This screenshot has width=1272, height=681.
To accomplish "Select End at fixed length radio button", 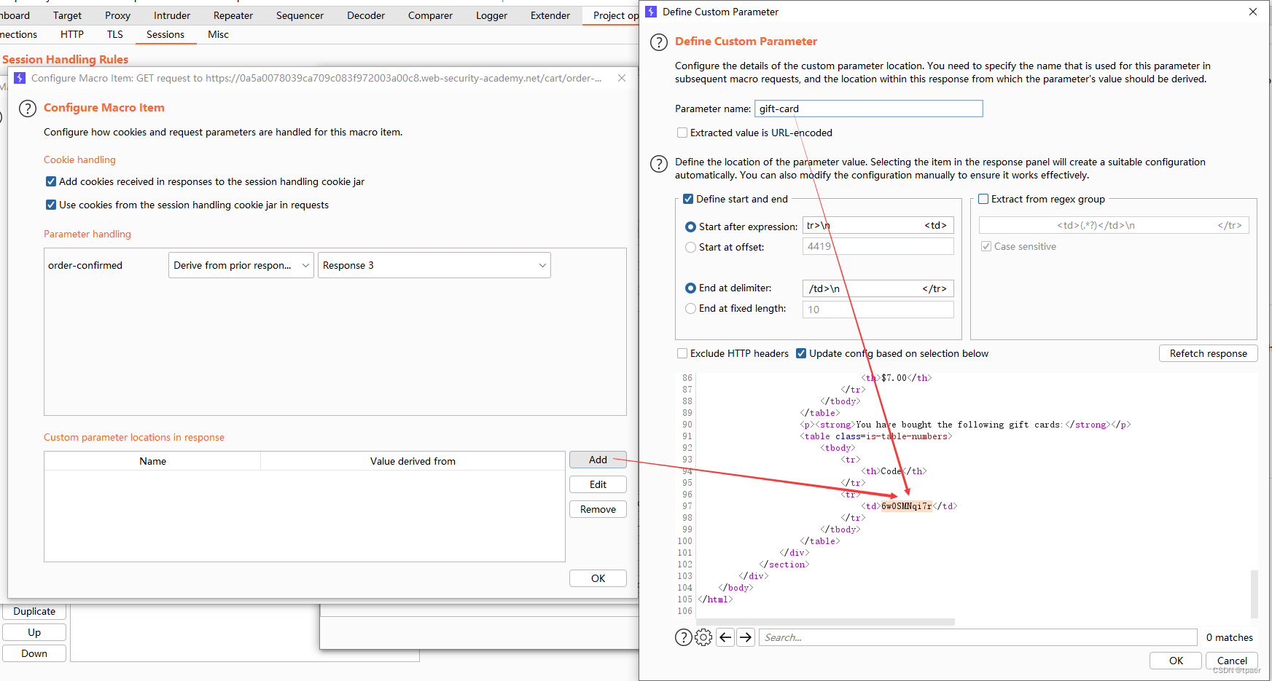I will 691,308.
